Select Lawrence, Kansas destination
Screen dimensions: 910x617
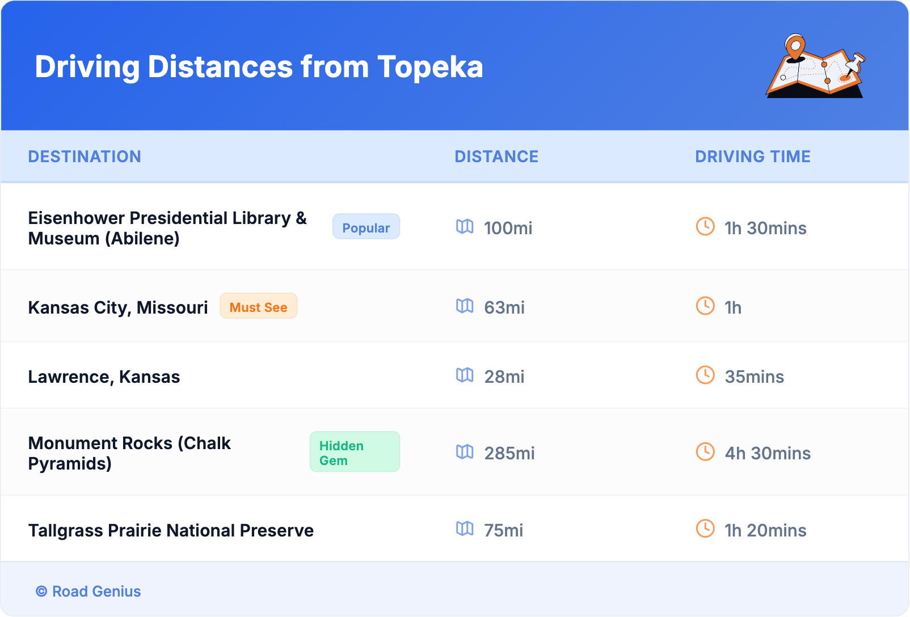(104, 377)
